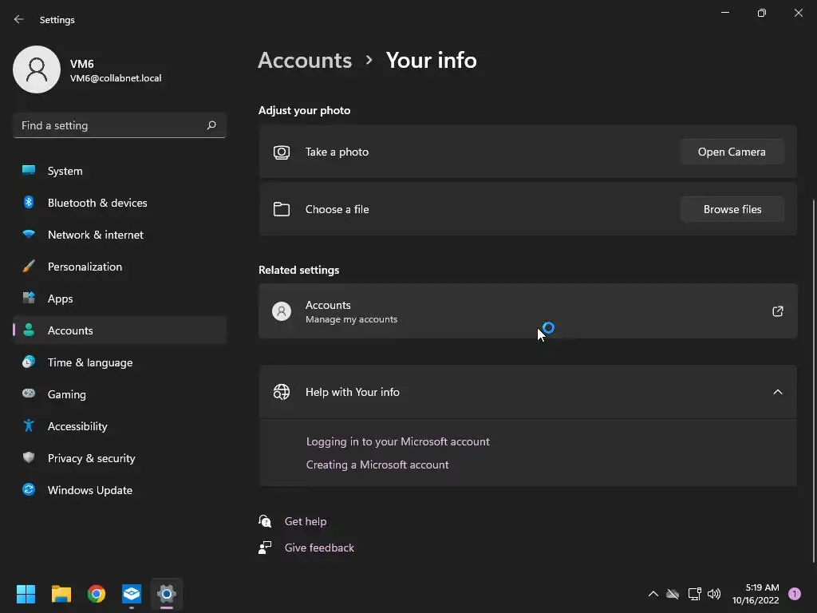Open File Explorer from taskbar
Image resolution: width=817 pixels, height=613 pixels.
pyautogui.click(x=61, y=594)
